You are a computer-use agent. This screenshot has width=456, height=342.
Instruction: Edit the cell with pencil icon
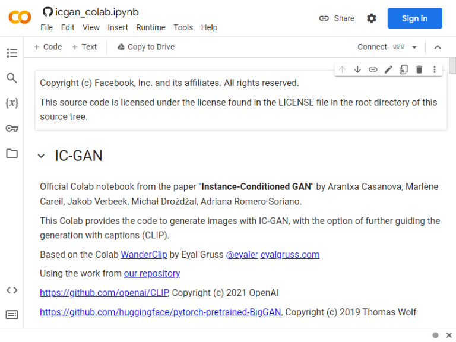(388, 69)
